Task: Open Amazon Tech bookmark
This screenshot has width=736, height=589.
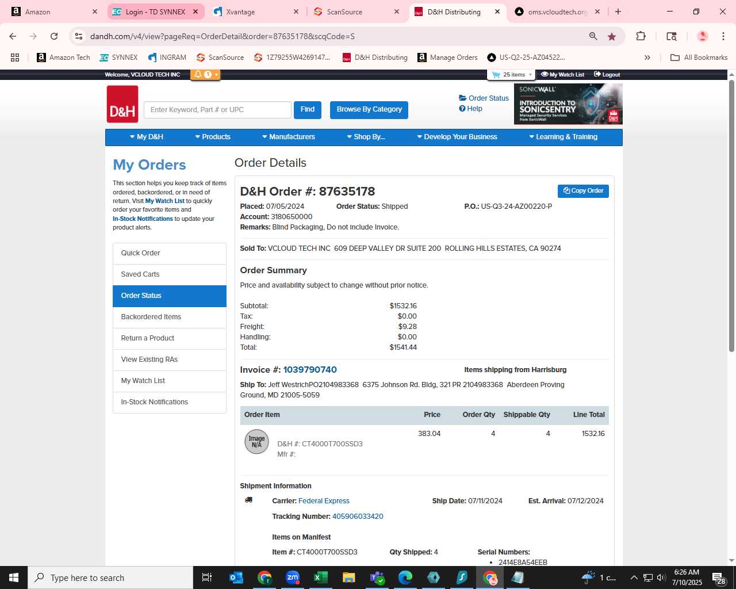Action: pyautogui.click(x=63, y=58)
